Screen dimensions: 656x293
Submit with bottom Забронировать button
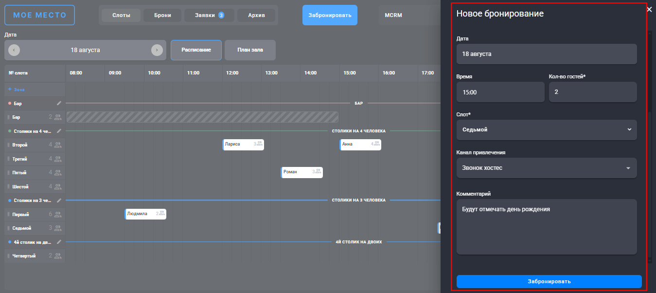tap(549, 281)
